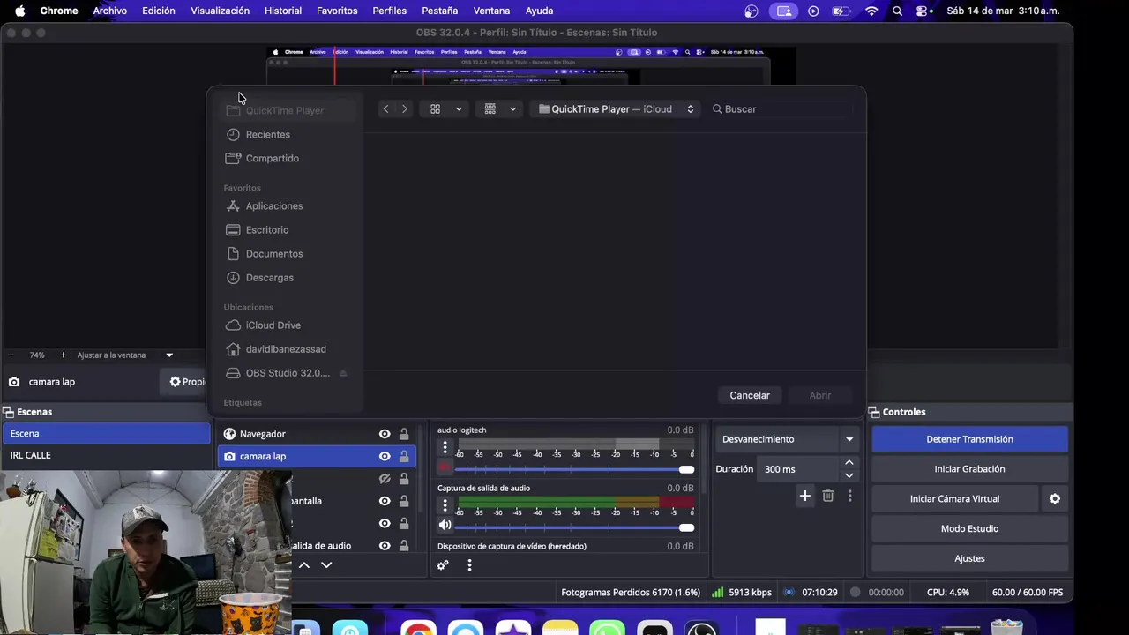
Task: Eject the OBS Studio 32.0 volume
Action: pyautogui.click(x=343, y=373)
